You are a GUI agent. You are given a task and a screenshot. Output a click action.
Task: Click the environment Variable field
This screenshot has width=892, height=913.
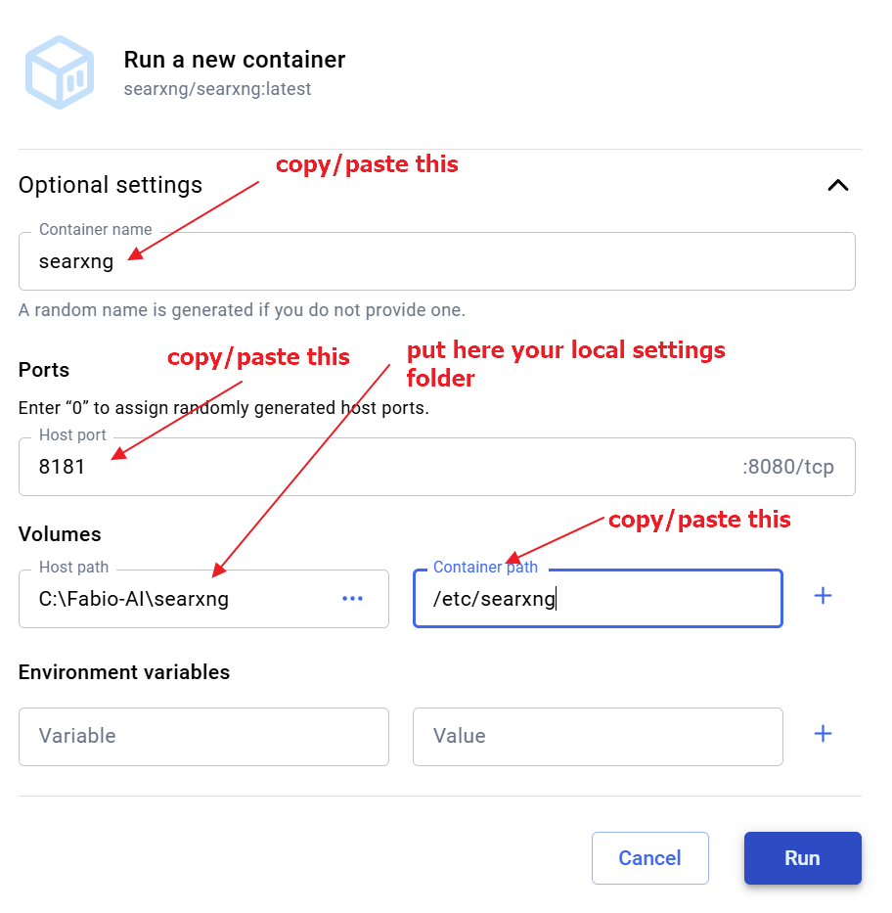click(203, 737)
